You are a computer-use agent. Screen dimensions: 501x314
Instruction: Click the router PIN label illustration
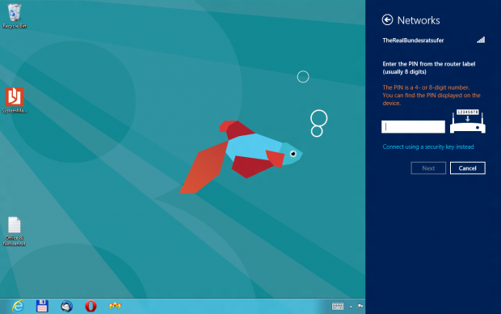pyautogui.click(x=468, y=121)
